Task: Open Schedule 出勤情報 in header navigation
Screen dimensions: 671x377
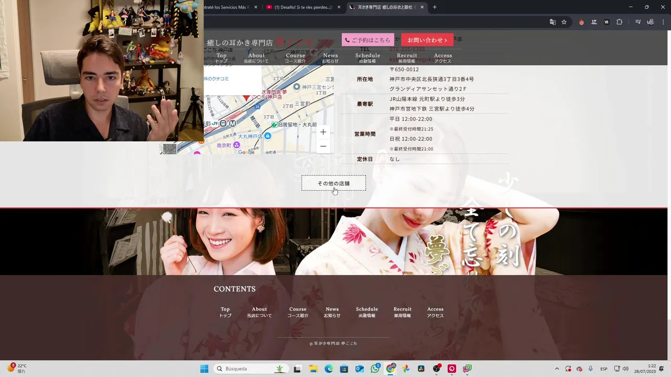Action: (x=367, y=58)
